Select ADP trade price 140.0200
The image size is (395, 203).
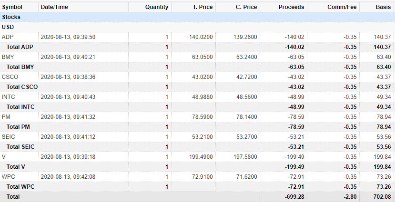coord(201,37)
